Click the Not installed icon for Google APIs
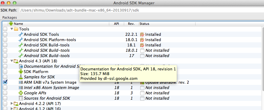This screenshot has width=264, height=110. pos(142,93)
